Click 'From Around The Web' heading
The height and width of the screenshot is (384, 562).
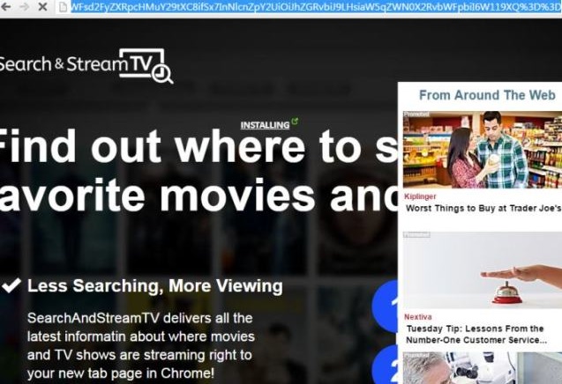pos(487,95)
